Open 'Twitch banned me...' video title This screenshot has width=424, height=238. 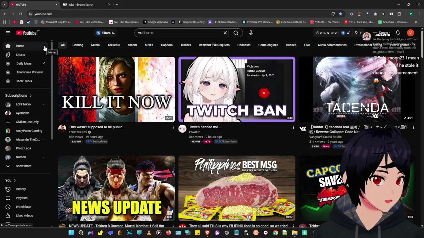205,127
